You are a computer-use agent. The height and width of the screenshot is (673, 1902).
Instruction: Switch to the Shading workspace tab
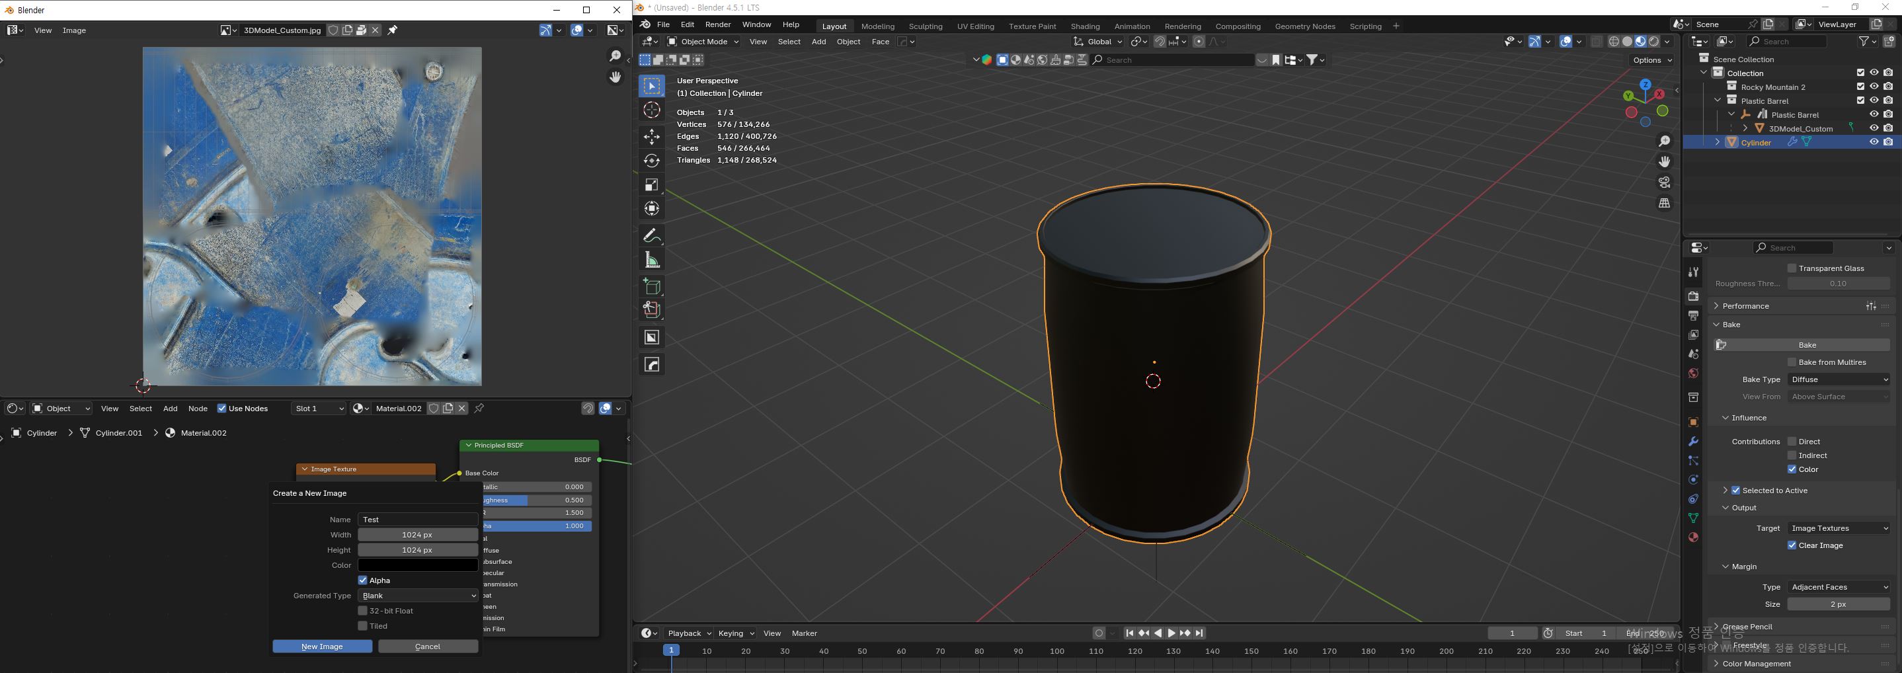[x=1085, y=26]
